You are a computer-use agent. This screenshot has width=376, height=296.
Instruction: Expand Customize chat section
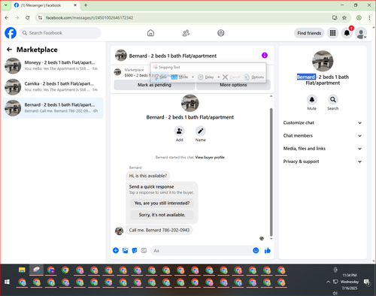(323, 122)
